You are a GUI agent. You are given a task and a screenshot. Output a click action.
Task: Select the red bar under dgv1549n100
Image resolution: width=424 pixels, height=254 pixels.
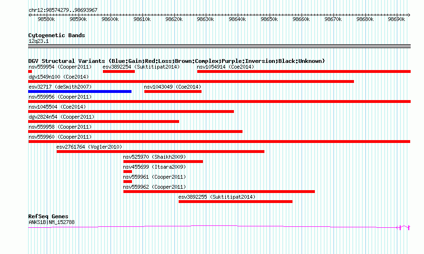coord(191,81)
